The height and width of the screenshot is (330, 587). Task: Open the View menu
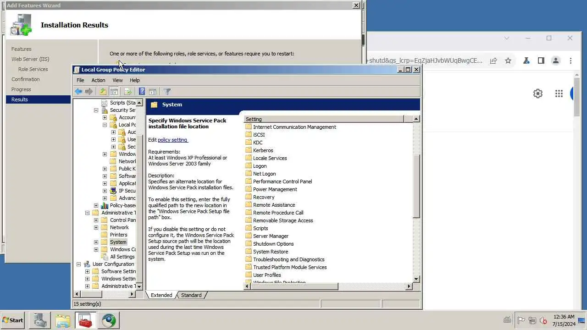pyautogui.click(x=117, y=80)
